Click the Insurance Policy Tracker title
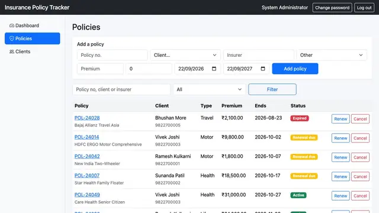The width and height of the screenshot is (379, 213). (x=37, y=8)
